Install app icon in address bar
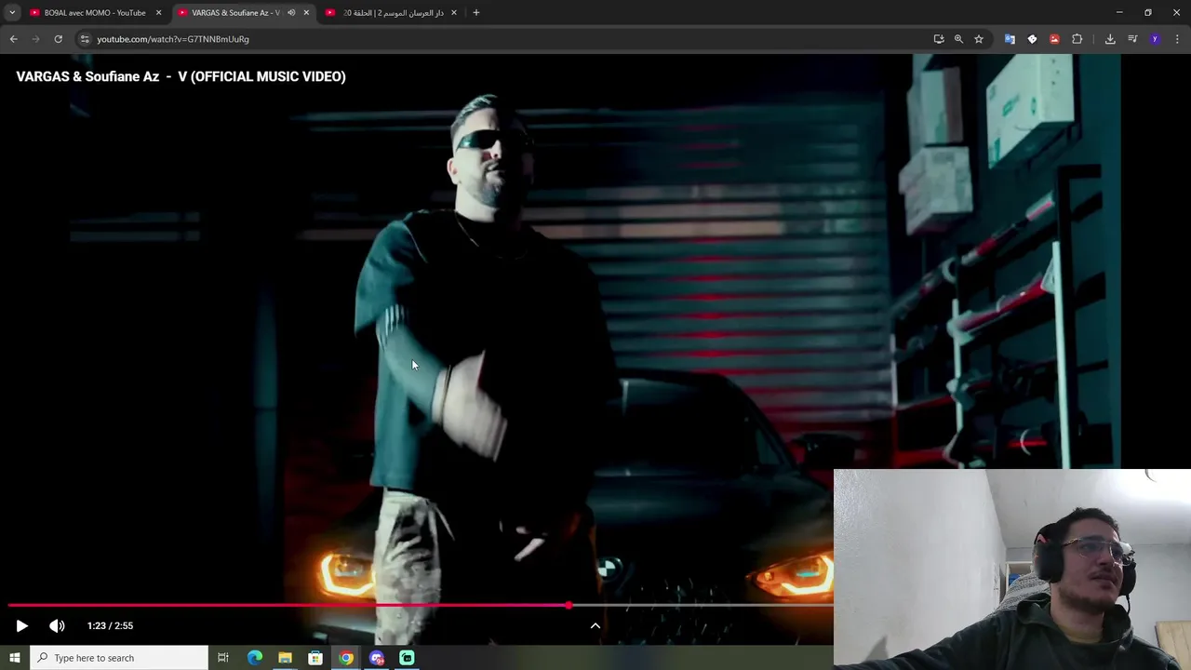Image resolution: width=1191 pixels, height=670 pixels. tap(939, 39)
